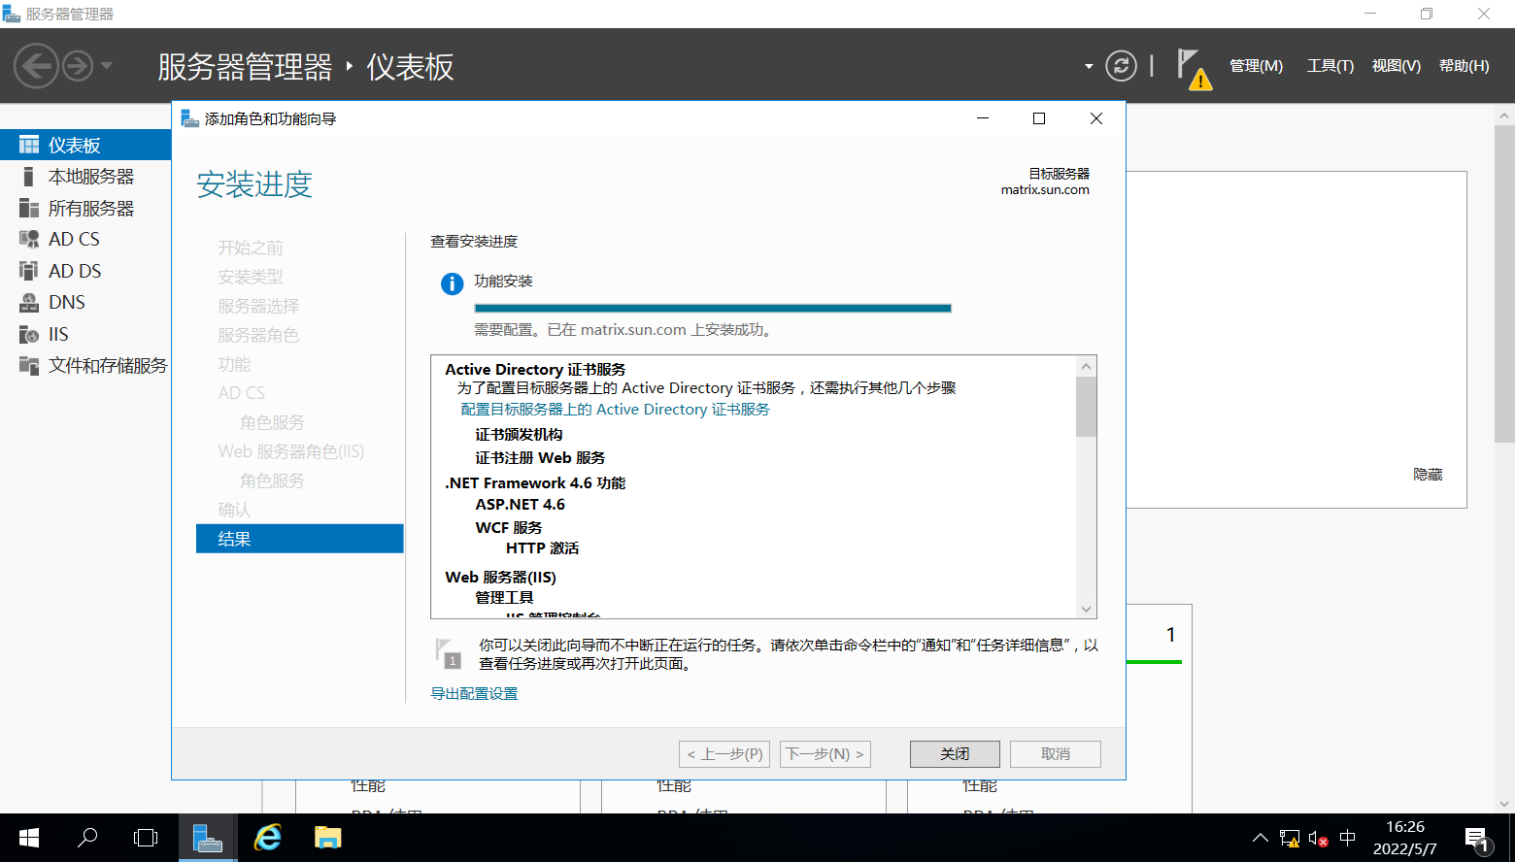Click the 关闭 button in the wizard
Viewport: 1515px width, 862px height.
[955, 754]
